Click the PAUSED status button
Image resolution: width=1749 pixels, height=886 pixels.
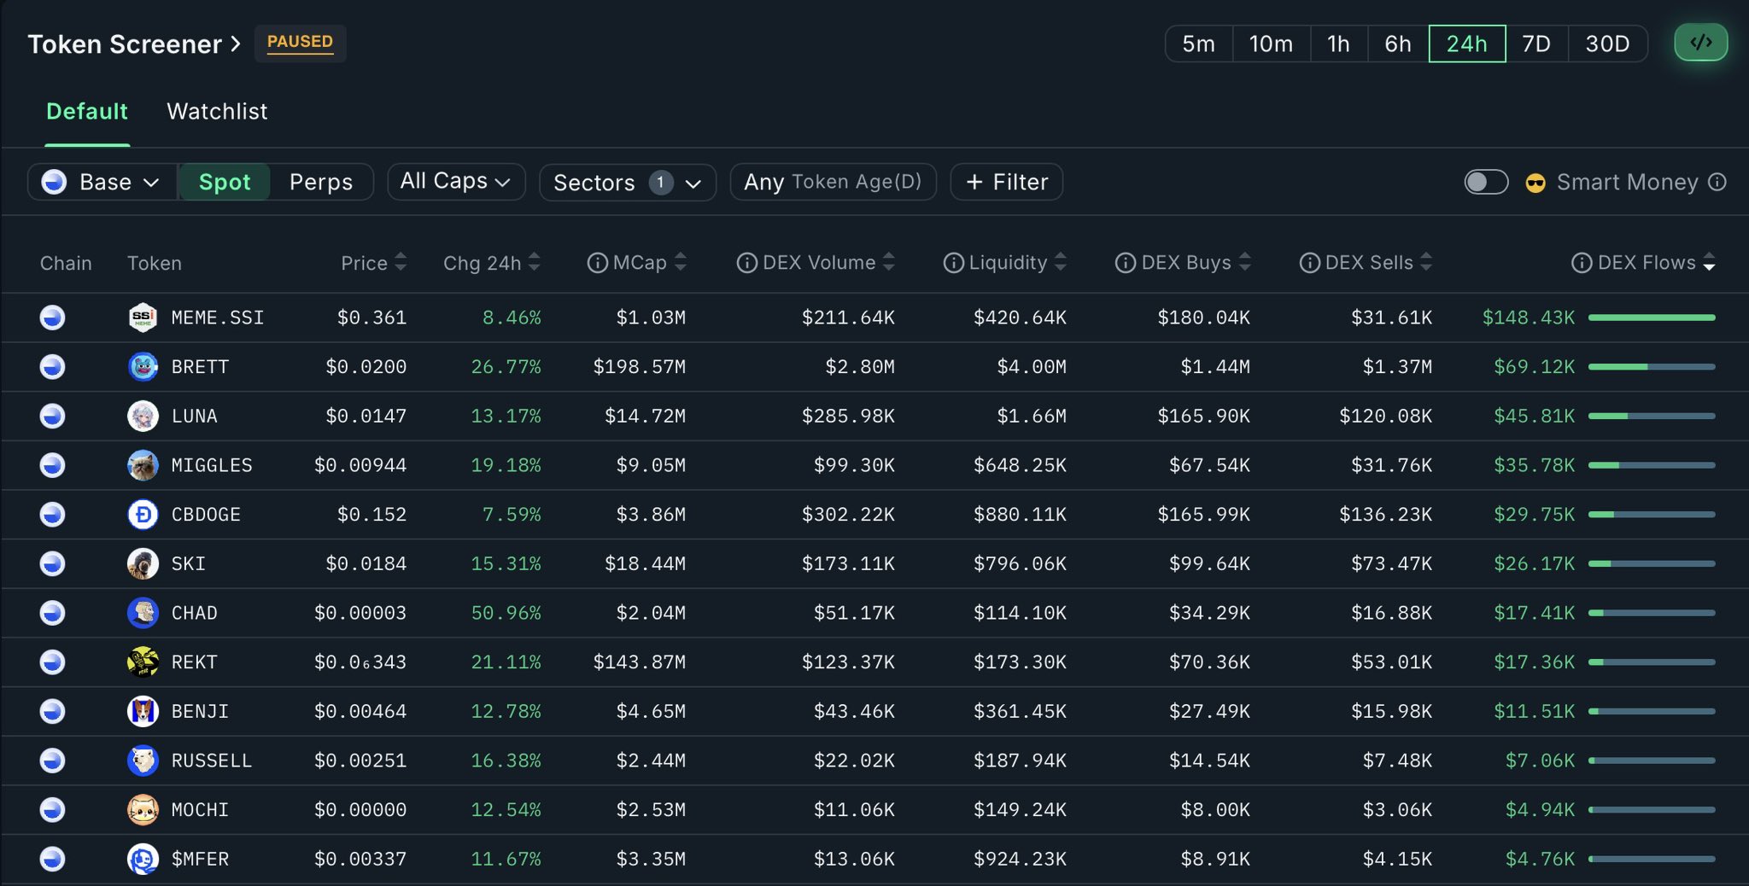click(300, 42)
